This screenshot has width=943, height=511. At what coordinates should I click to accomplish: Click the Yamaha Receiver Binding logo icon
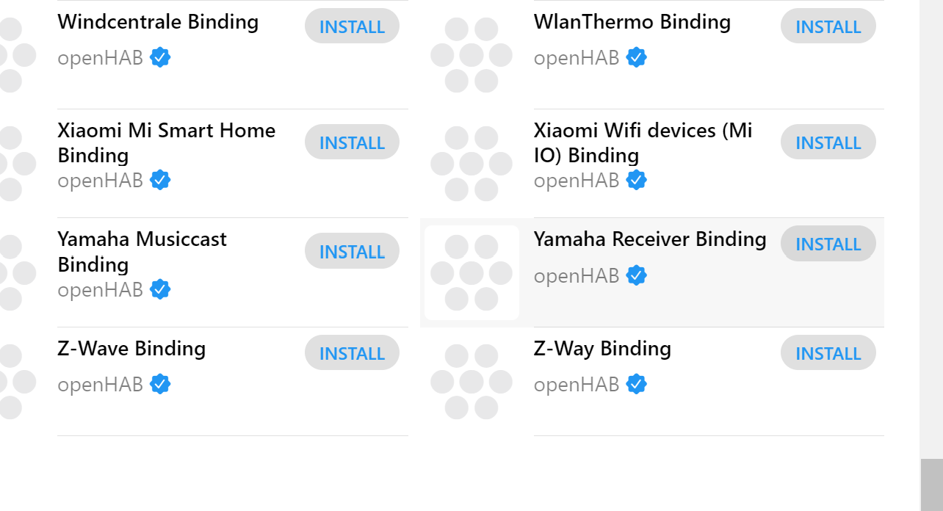click(x=471, y=273)
